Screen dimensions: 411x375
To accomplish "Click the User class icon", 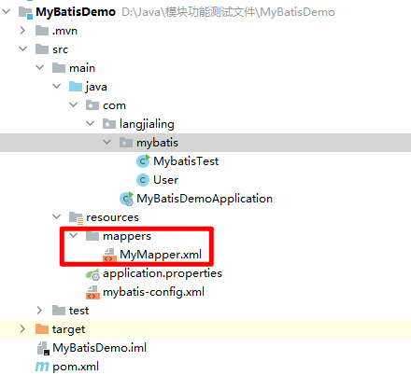I will coord(143,180).
